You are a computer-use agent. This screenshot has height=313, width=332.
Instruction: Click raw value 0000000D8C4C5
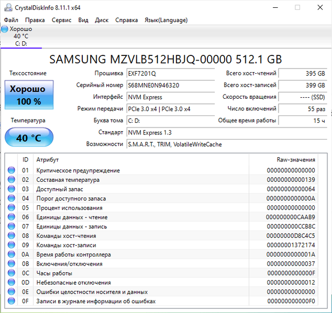(291, 236)
